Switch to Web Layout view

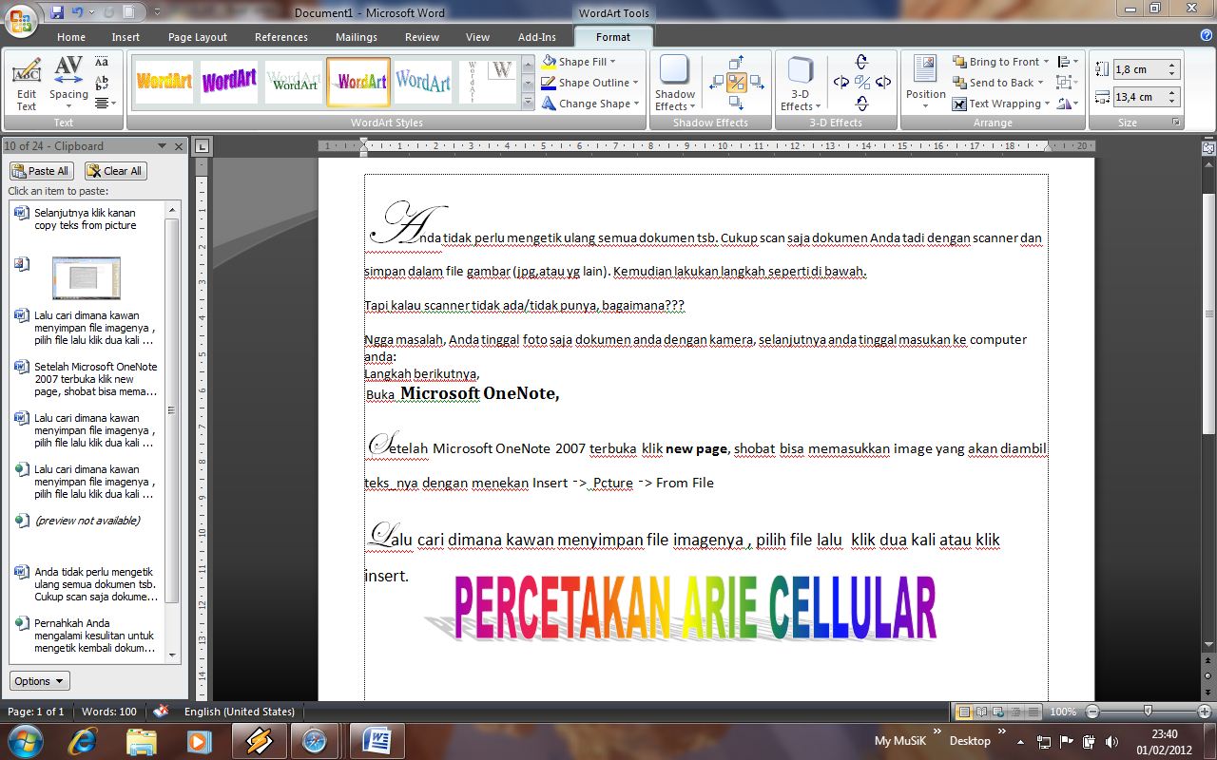(x=997, y=712)
